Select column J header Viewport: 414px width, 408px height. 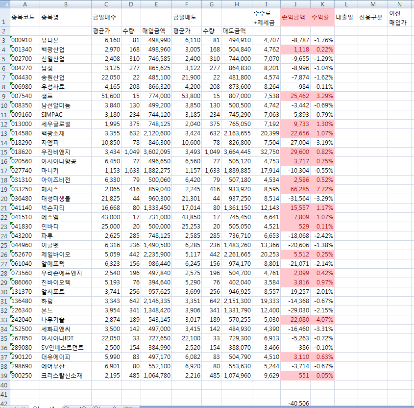(295, 4)
